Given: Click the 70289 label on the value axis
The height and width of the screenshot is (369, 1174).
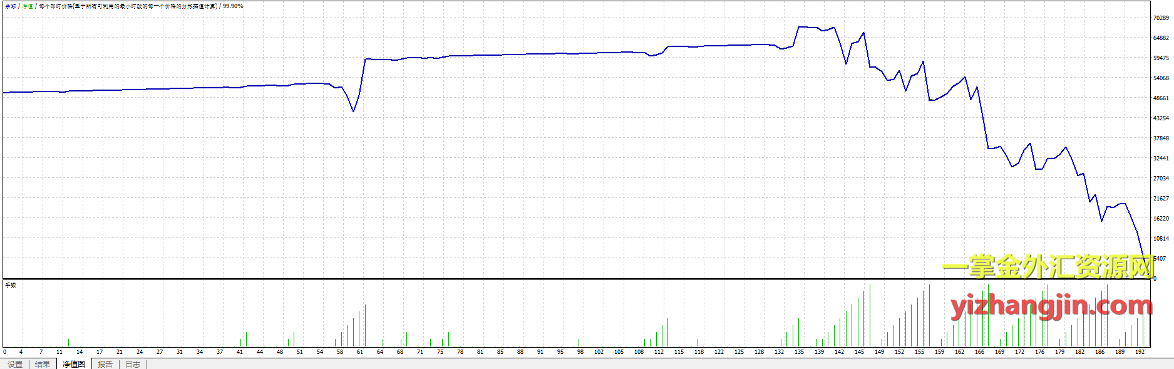Looking at the screenshot, I should click(1161, 18).
